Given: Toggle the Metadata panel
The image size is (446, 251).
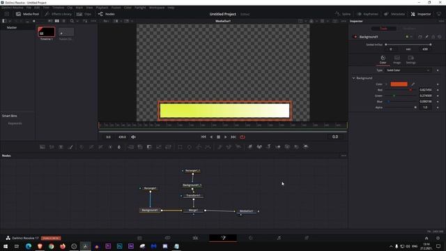Looking at the screenshot, I should tap(394, 14).
